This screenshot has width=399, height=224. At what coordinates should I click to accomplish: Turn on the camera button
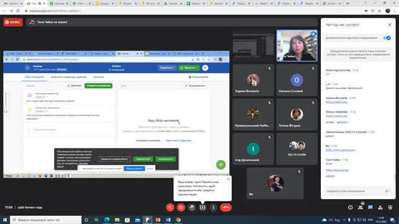click(181, 207)
